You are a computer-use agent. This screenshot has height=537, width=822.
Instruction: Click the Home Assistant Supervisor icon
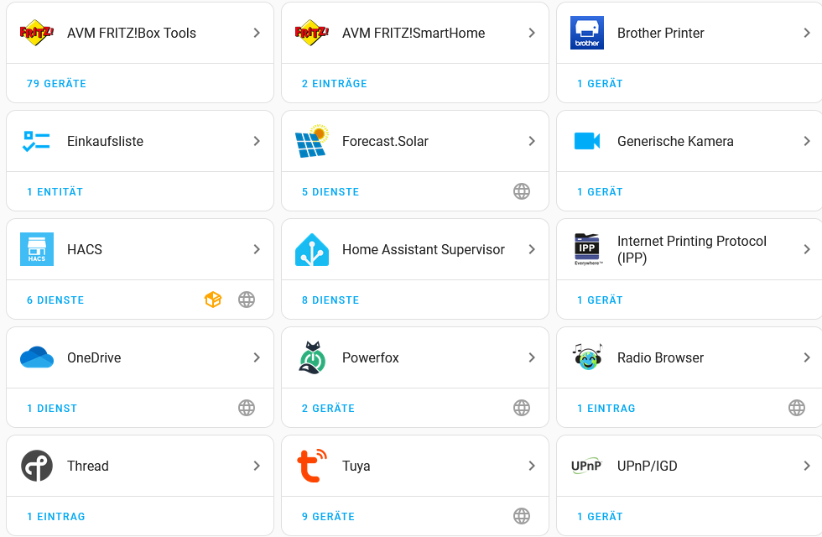point(312,249)
